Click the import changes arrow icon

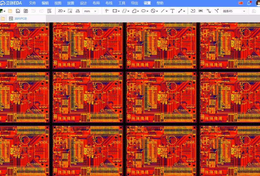coord(193,11)
